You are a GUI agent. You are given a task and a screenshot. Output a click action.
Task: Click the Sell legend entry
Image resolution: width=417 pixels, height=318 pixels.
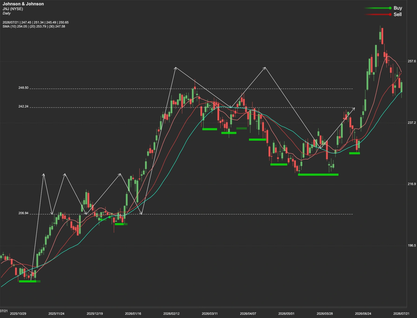click(398, 14)
